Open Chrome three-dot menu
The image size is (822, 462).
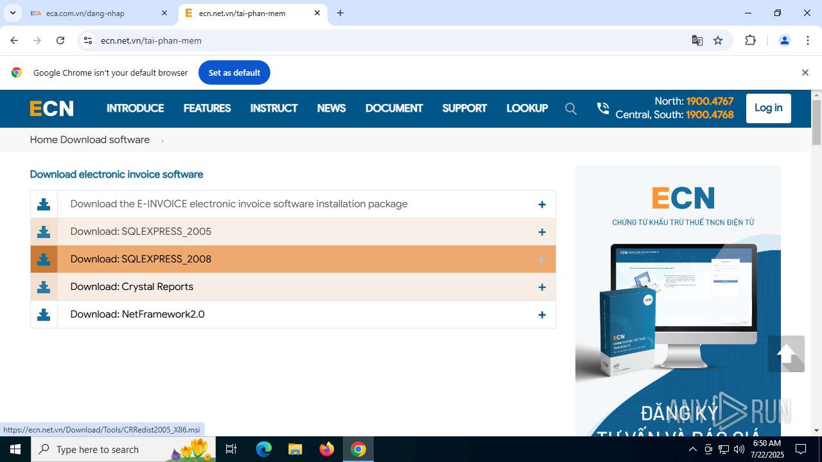807,40
